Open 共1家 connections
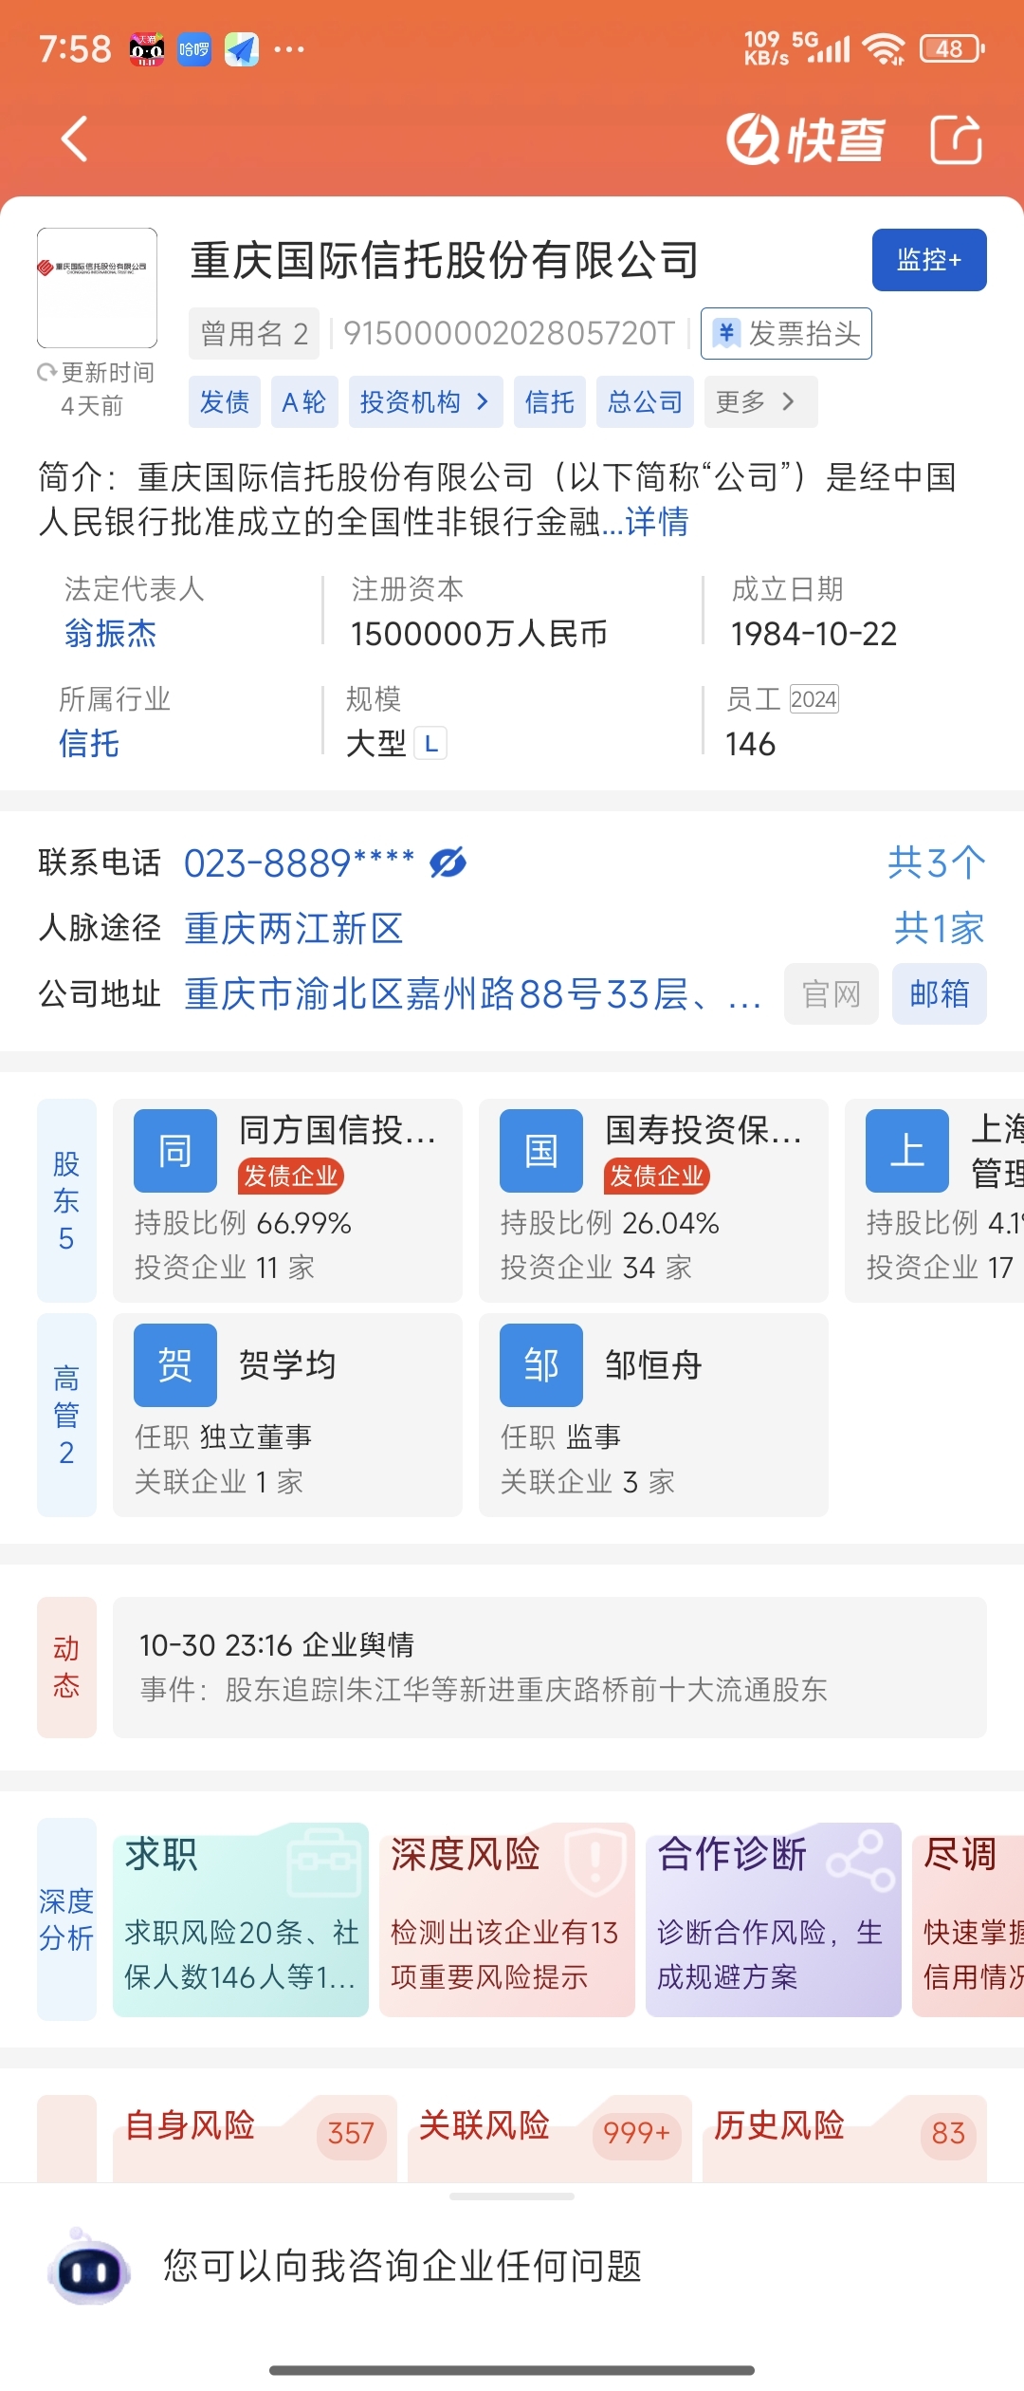This screenshot has height=2391, width=1024. 940,928
